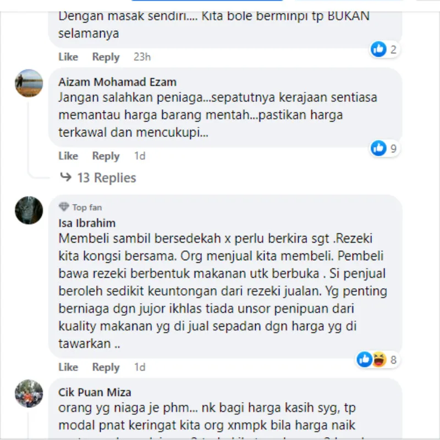
Task: Click the Top fan diamond badge icon
Action: 64,207
